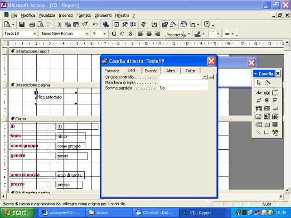The height and width of the screenshot is (218, 291).
Task: Switch to the Tutte tab
Action: click(190, 71)
